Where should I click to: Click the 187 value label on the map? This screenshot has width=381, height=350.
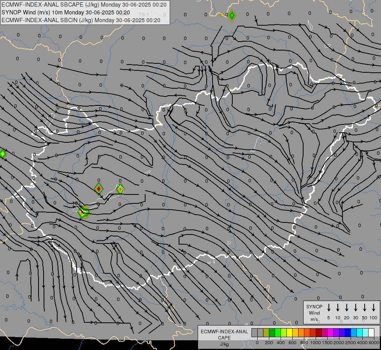77,203
